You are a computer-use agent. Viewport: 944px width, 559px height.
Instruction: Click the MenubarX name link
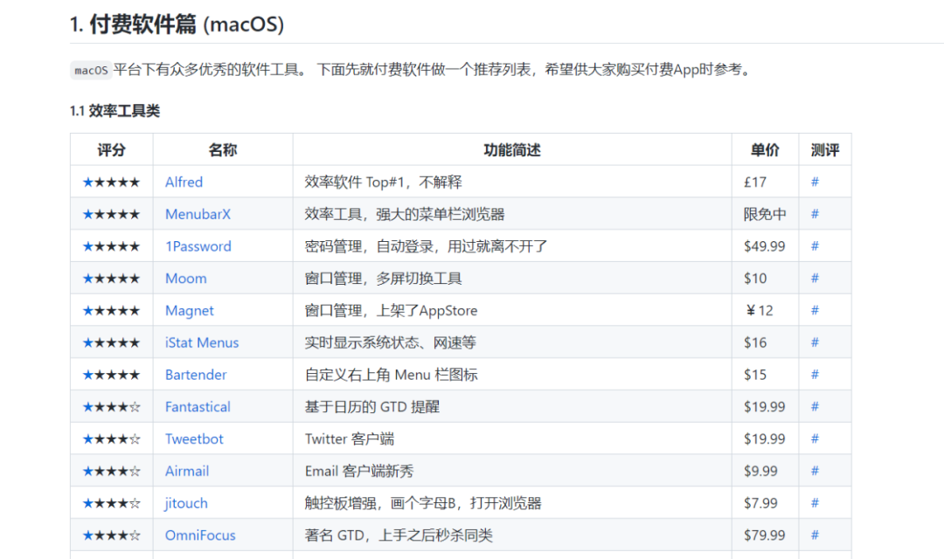[198, 214]
